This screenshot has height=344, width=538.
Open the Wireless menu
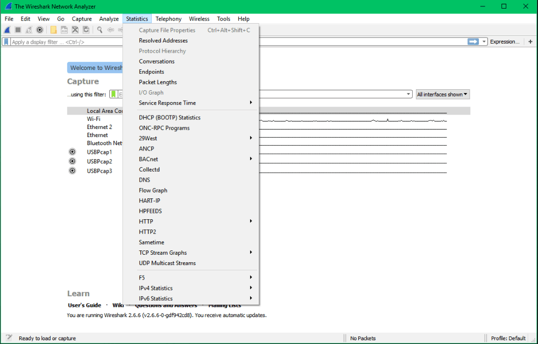[x=199, y=19]
